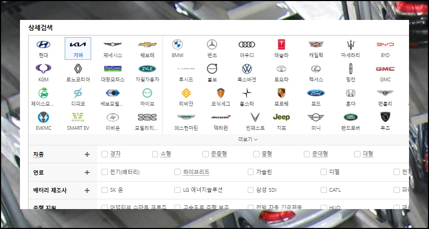Image resolution: width=429 pixels, height=229 pixels.
Task: Select the Renault Korea (르노코리아) logo
Action: click(x=78, y=68)
